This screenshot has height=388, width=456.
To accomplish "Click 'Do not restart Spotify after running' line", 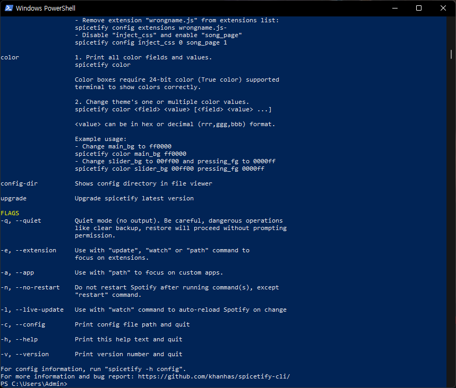I will point(177,287).
